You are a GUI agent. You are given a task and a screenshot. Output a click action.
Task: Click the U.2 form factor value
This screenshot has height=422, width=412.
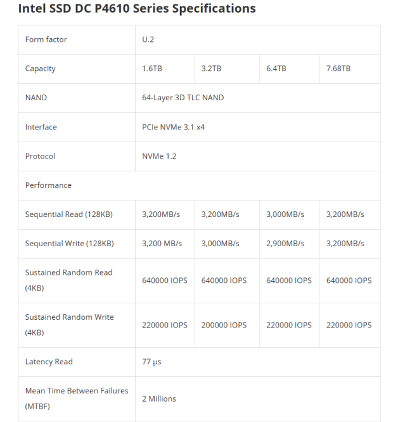coord(148,39)
